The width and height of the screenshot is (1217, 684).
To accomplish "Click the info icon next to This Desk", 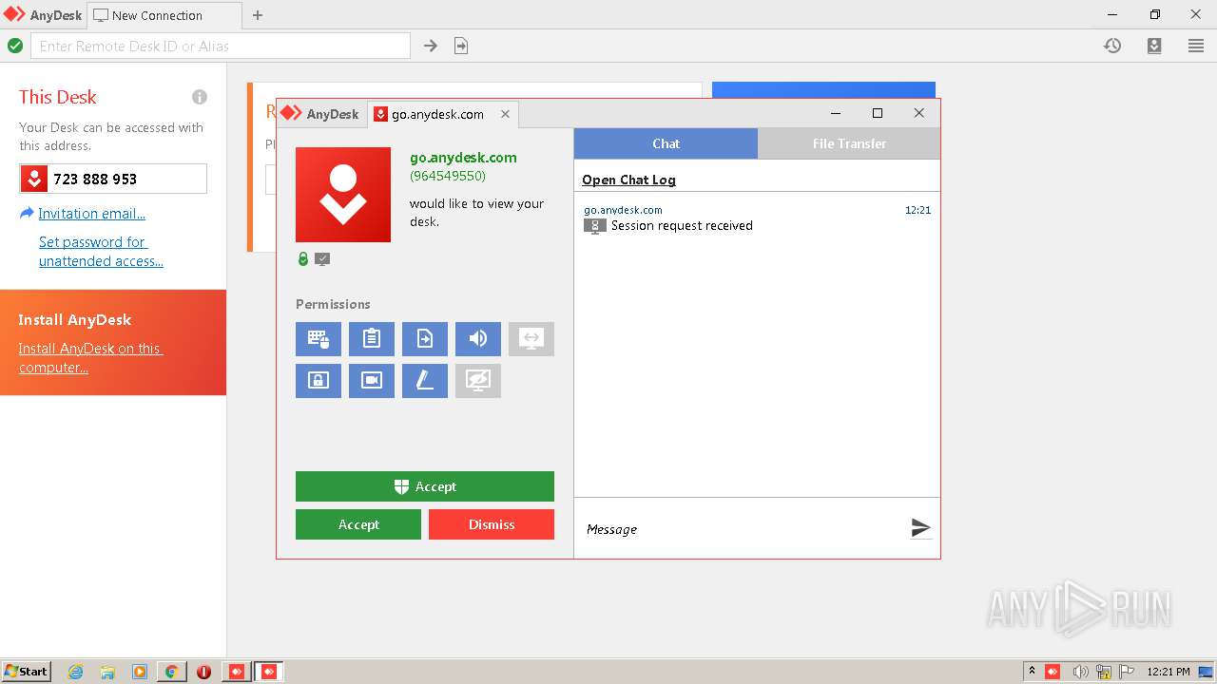I will pyautogui.click(x=200, y=97).
